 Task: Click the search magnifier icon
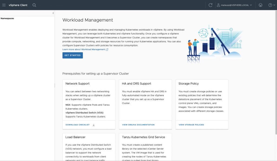(x=34, y=5)
